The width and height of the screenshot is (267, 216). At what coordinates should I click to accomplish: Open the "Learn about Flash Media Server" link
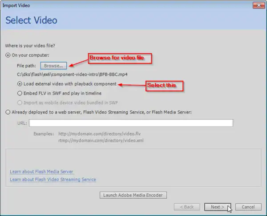(x=41, y=172)
